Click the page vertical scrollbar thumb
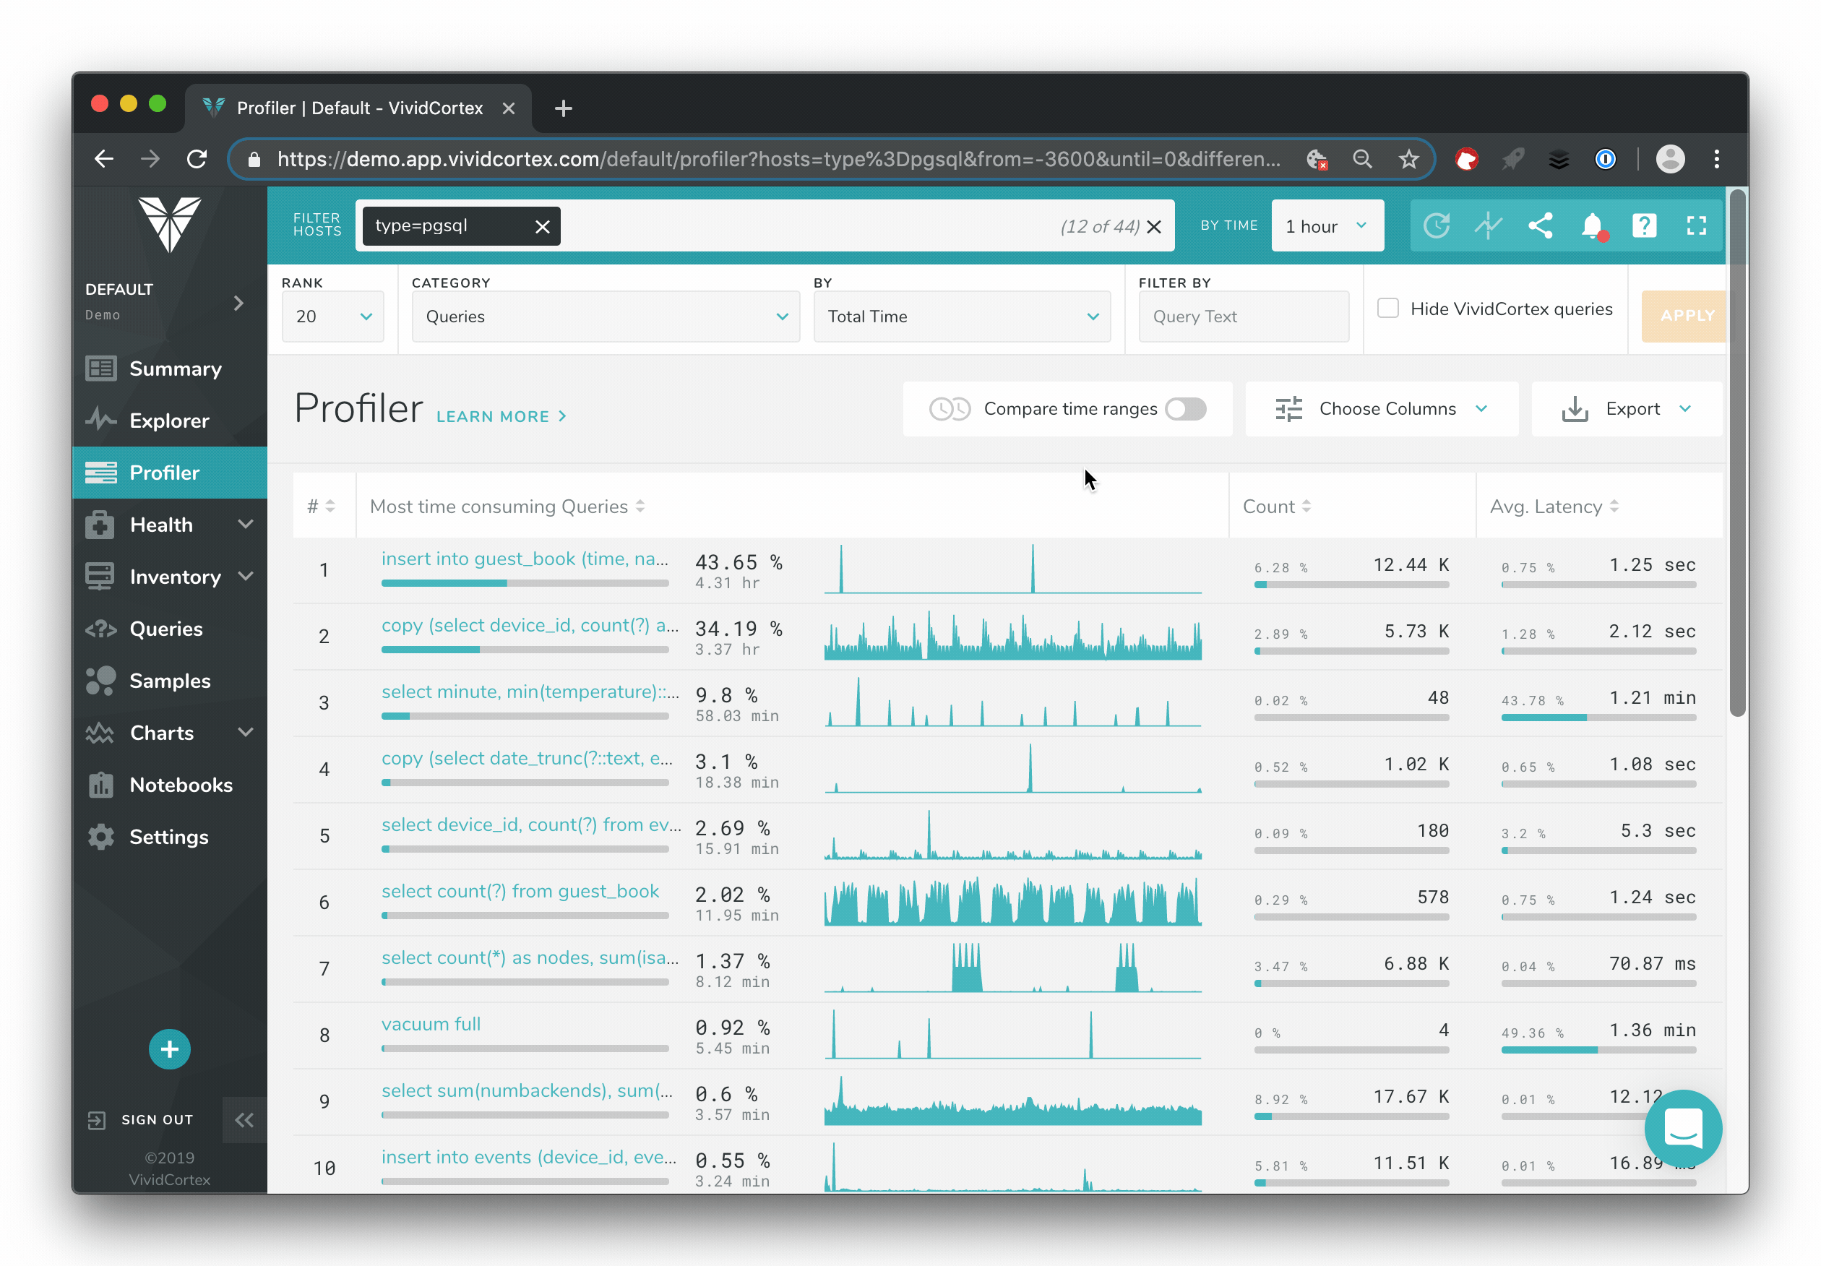The image size is (1821, 1266). (1737, 452)
